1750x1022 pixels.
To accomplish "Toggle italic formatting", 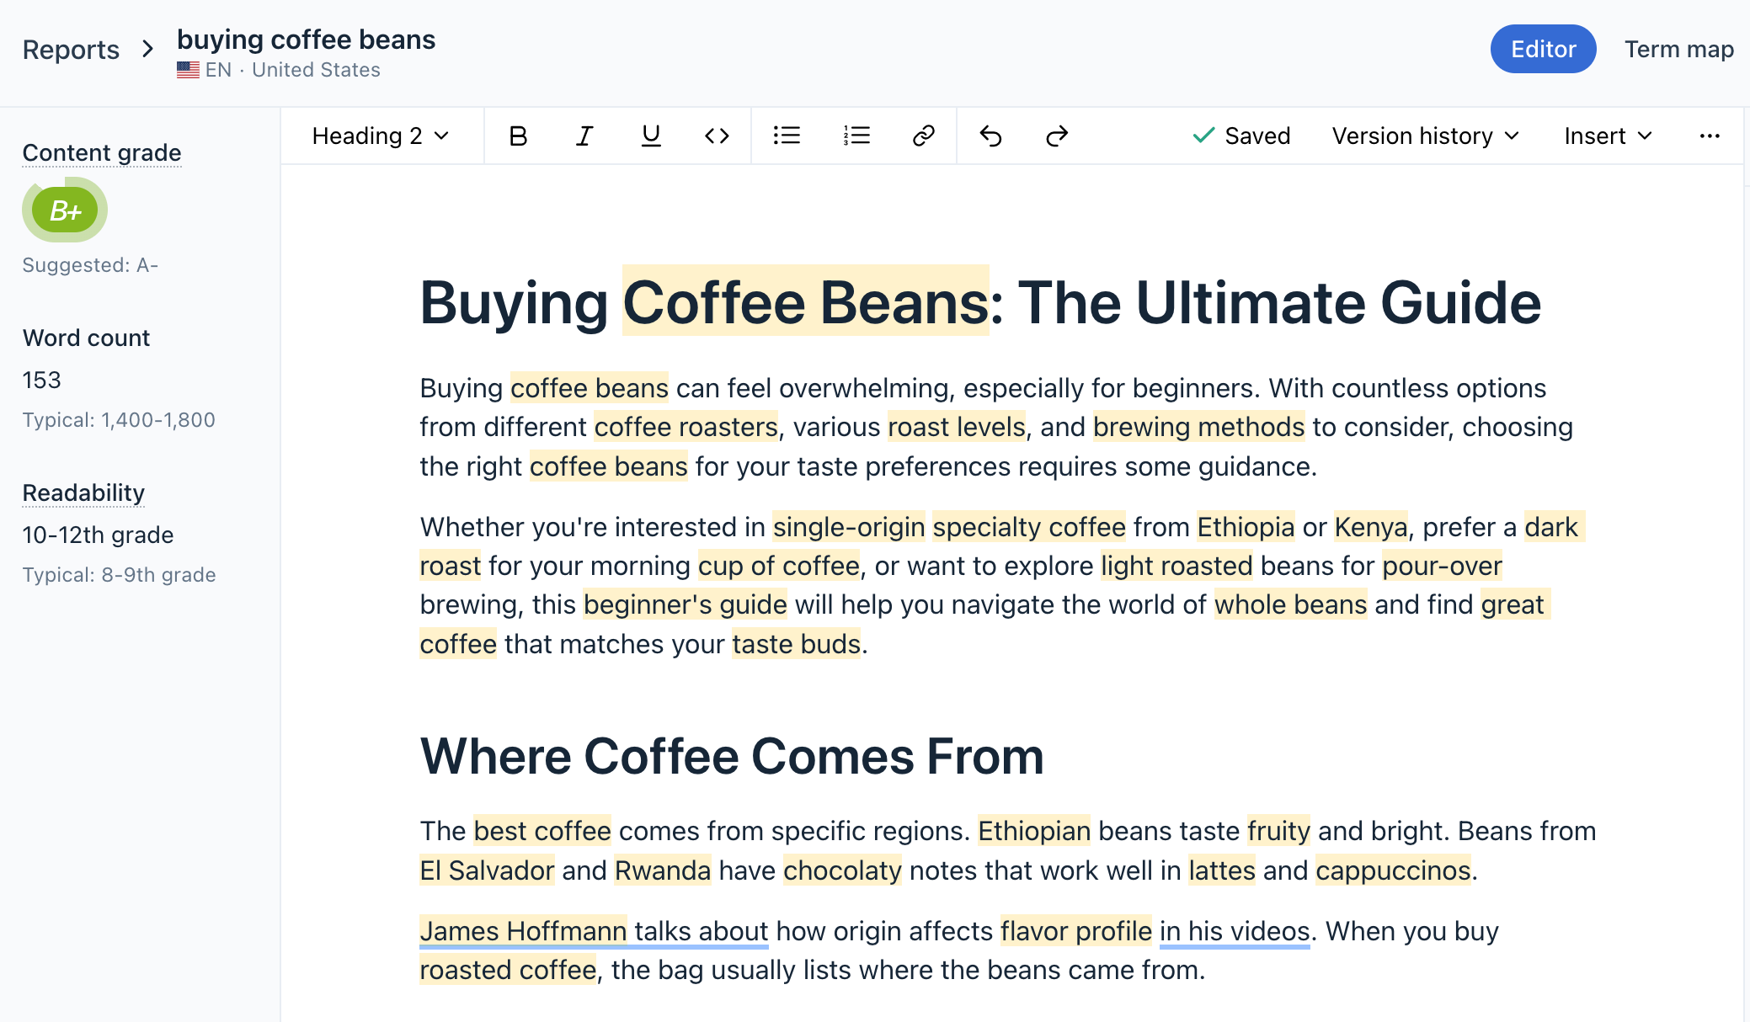I will point(584,136).
